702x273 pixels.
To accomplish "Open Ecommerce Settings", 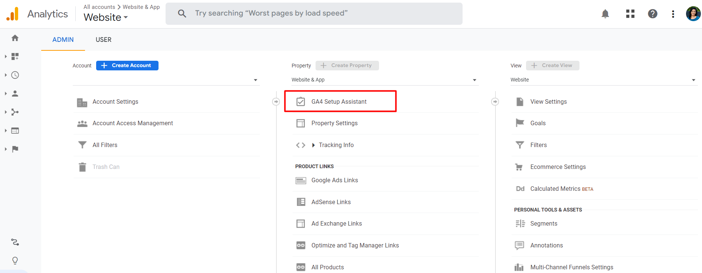I will [558, 167].
